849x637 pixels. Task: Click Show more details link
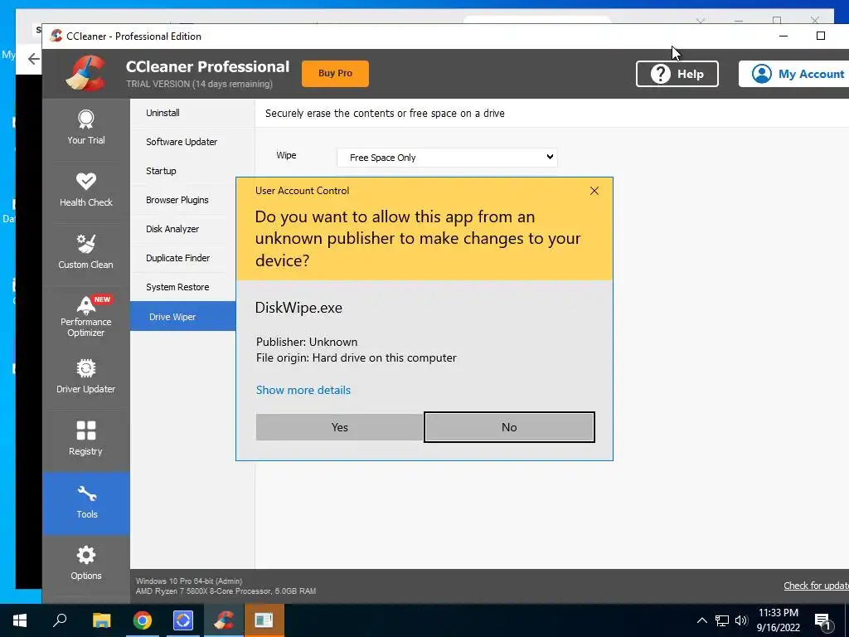tap(303, 390)
